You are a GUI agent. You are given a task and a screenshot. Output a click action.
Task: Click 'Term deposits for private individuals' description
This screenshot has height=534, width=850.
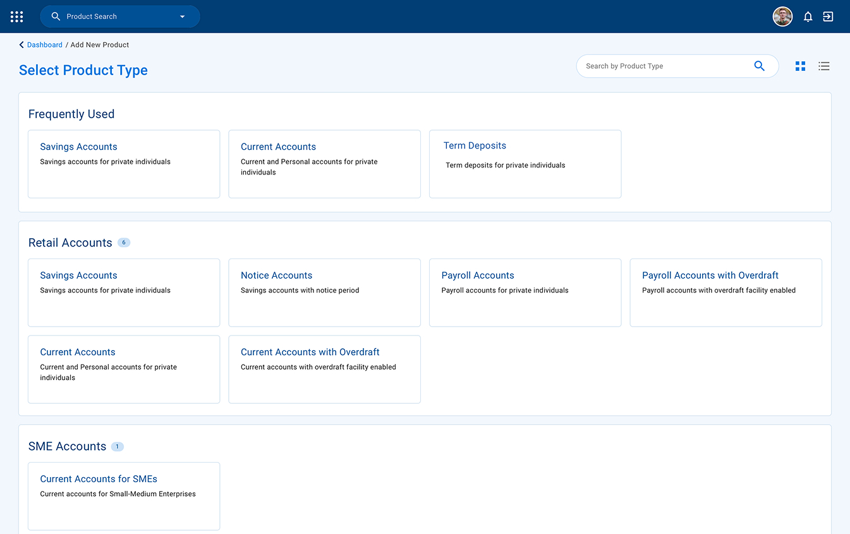coord(506,166)
